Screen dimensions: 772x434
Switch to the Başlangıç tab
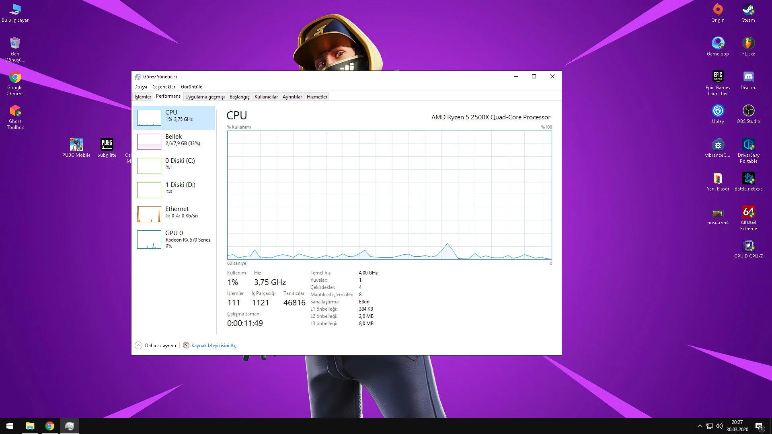click(x=239, y=97)
